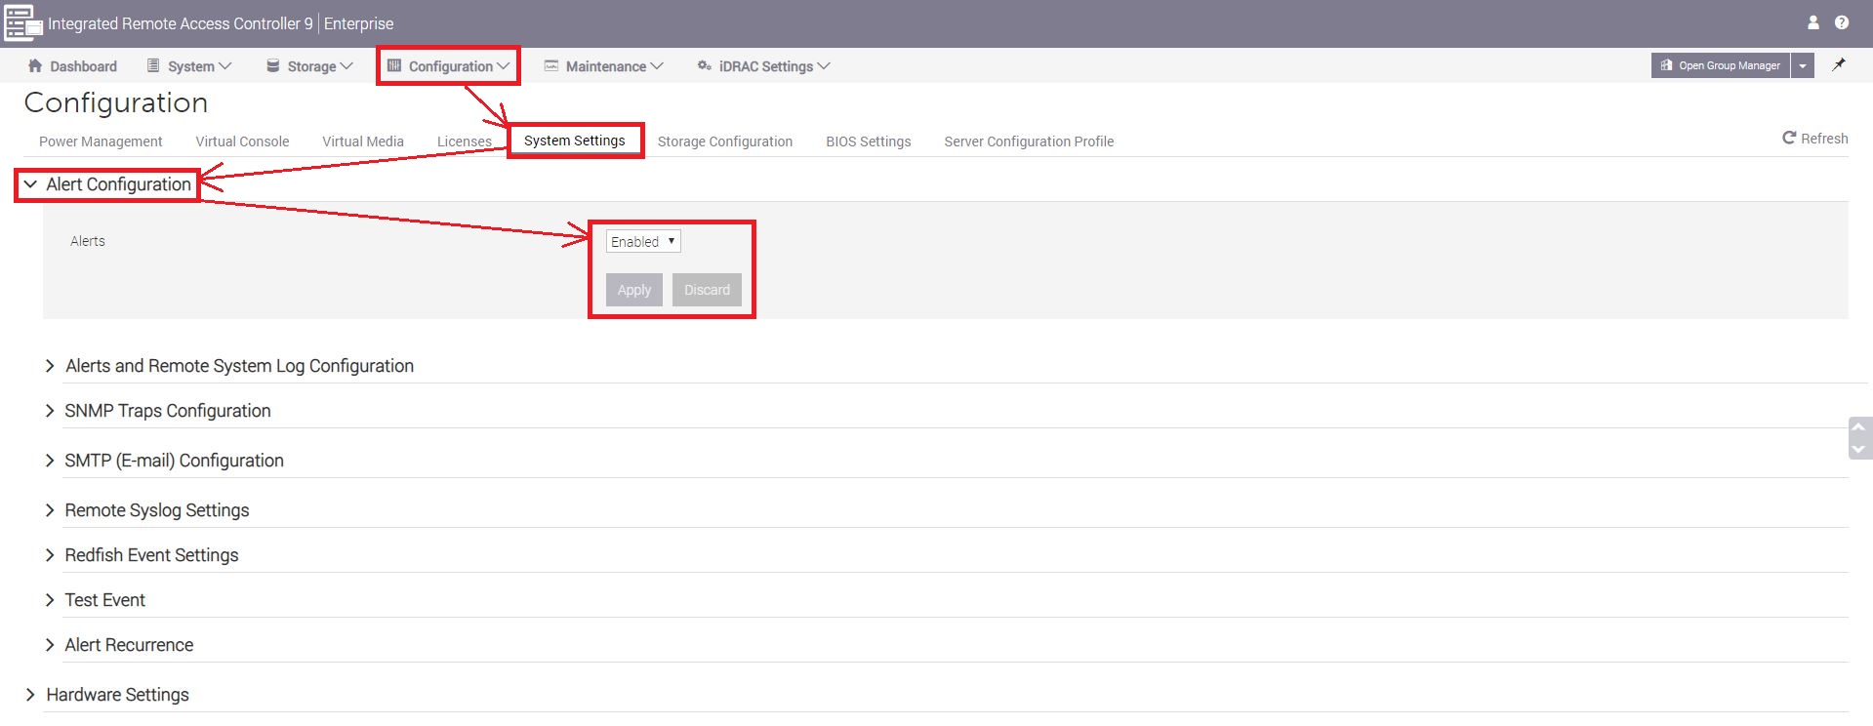Switch to the Power Management tab

pos(101,141)
